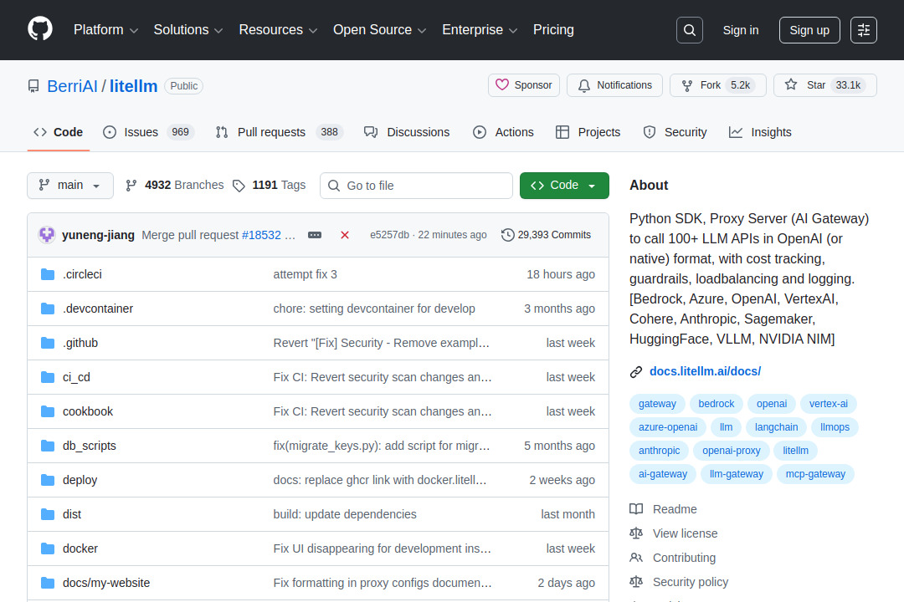Enable notifications for this repo

(614, 84)
